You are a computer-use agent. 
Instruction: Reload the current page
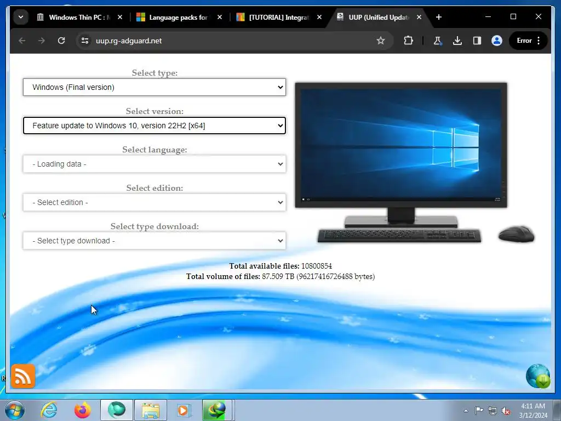click(61, 41)
